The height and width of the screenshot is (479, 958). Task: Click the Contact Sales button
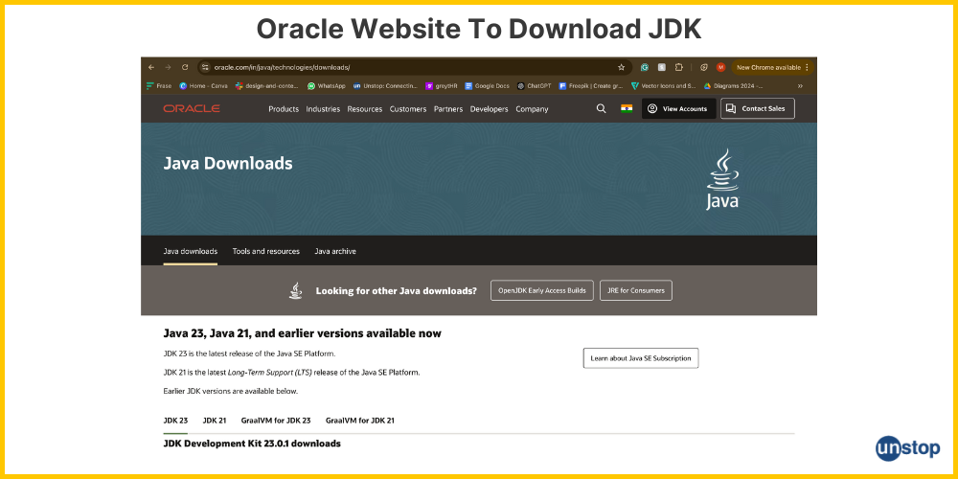tap(757, 108)
